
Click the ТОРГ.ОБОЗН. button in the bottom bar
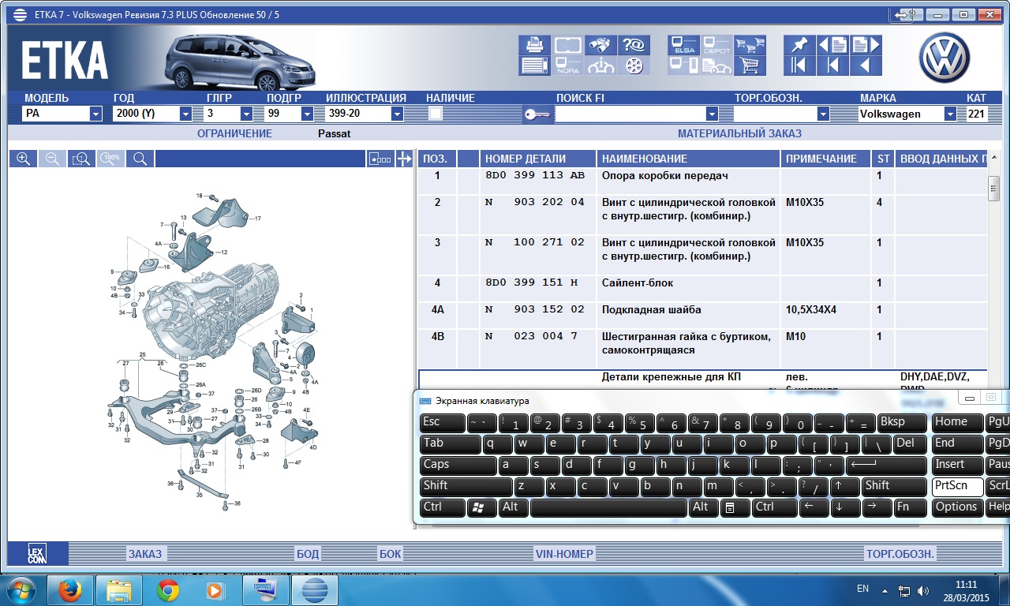[x=900, y=554]
